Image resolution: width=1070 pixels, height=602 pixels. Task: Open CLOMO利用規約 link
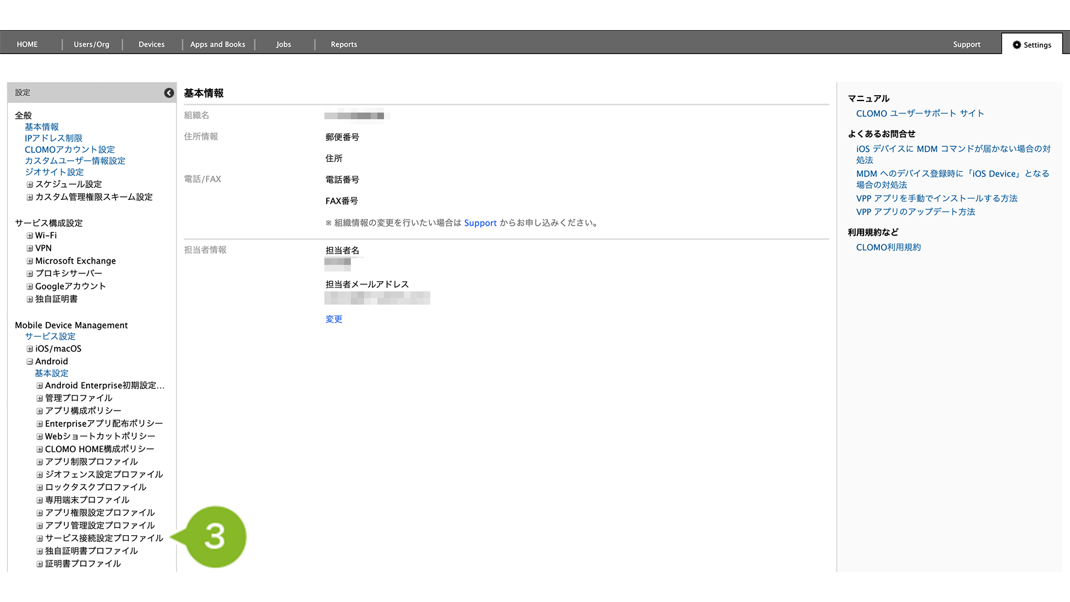pos(888,247)
